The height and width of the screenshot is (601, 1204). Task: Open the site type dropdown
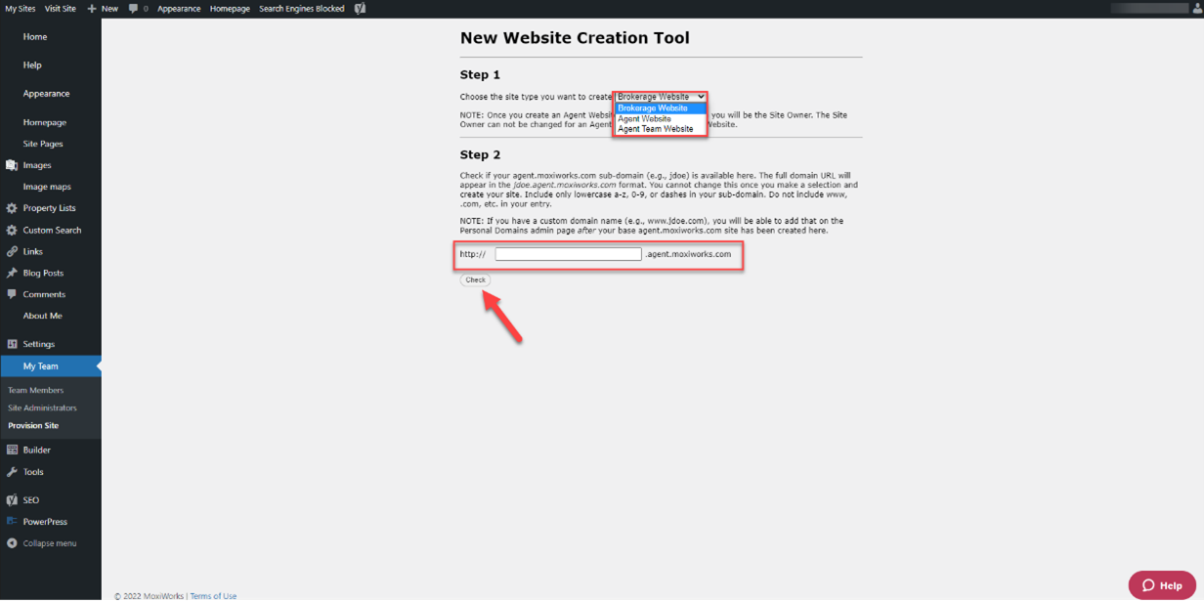(x=661, y=97)
